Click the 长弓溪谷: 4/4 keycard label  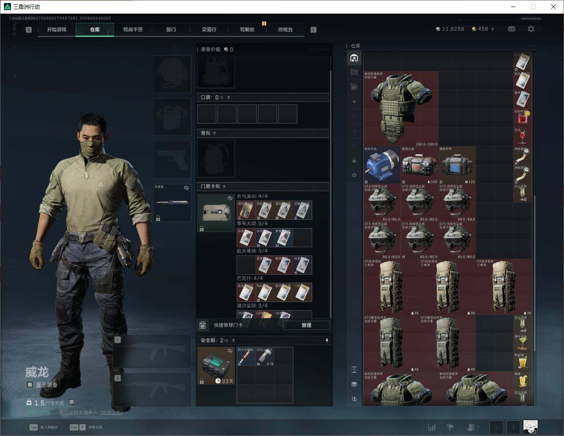[252, 196]
